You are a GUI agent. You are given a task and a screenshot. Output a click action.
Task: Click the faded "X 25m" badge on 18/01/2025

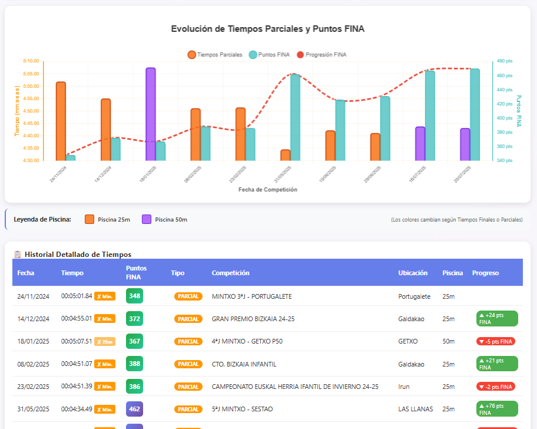(104, 341)
